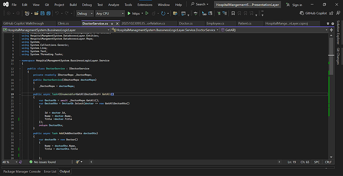Click the GitHub Copilot button
The width and height of the screenshot is (343, 176).
(x=313, y=13)
